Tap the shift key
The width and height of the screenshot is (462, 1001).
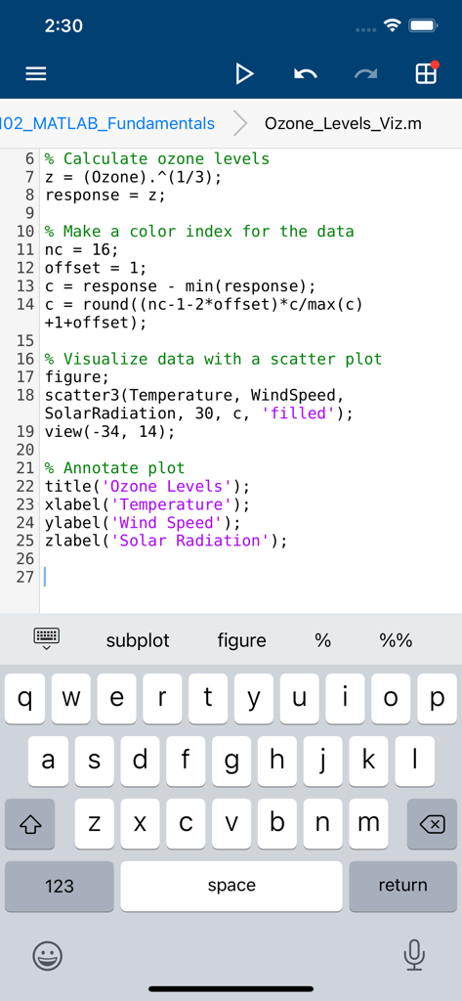[x=29, y=823]
